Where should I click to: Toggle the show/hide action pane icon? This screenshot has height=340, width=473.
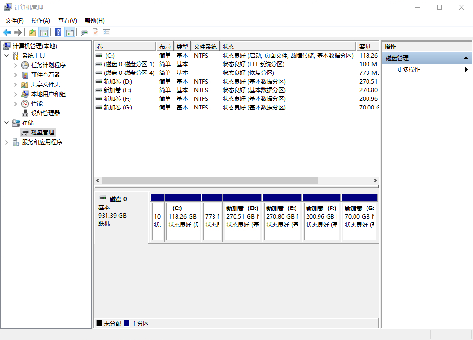click(x=70, y=32)
